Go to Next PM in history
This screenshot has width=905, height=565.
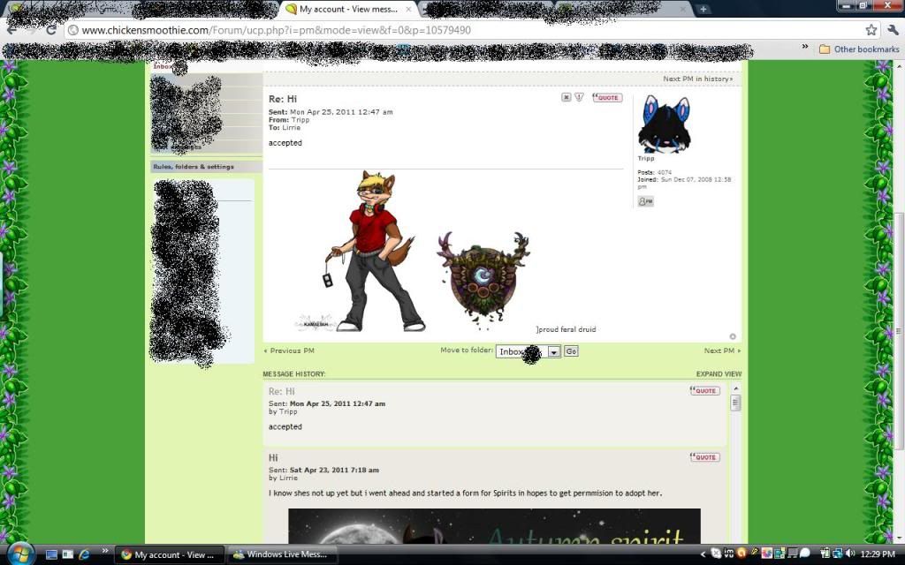(x=698, y=79)
